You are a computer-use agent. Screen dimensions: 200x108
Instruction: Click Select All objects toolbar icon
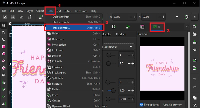pos(5,17)
